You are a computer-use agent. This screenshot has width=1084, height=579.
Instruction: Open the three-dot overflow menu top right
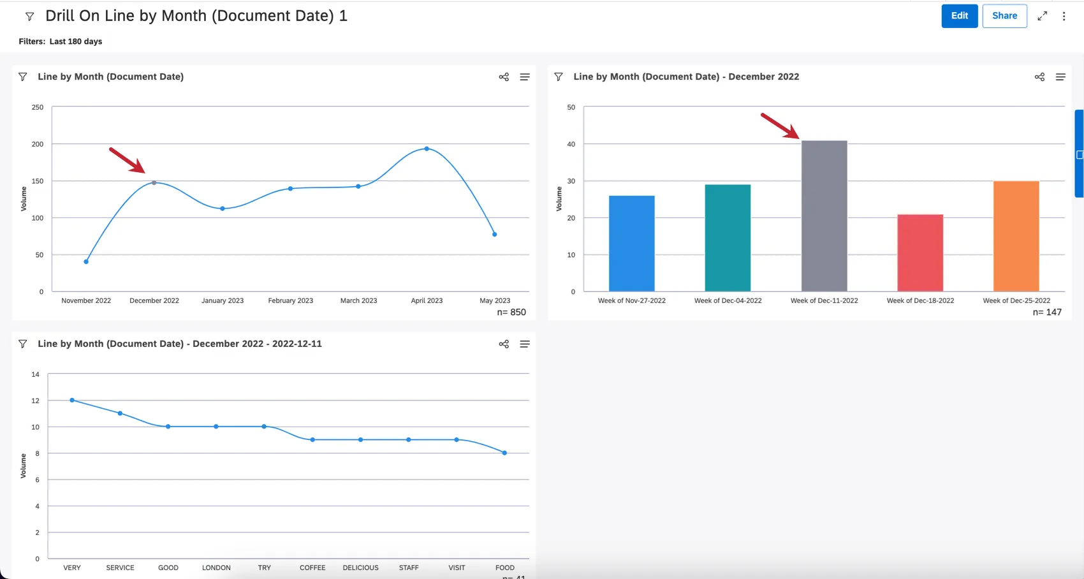click(x=1064, y=16)
